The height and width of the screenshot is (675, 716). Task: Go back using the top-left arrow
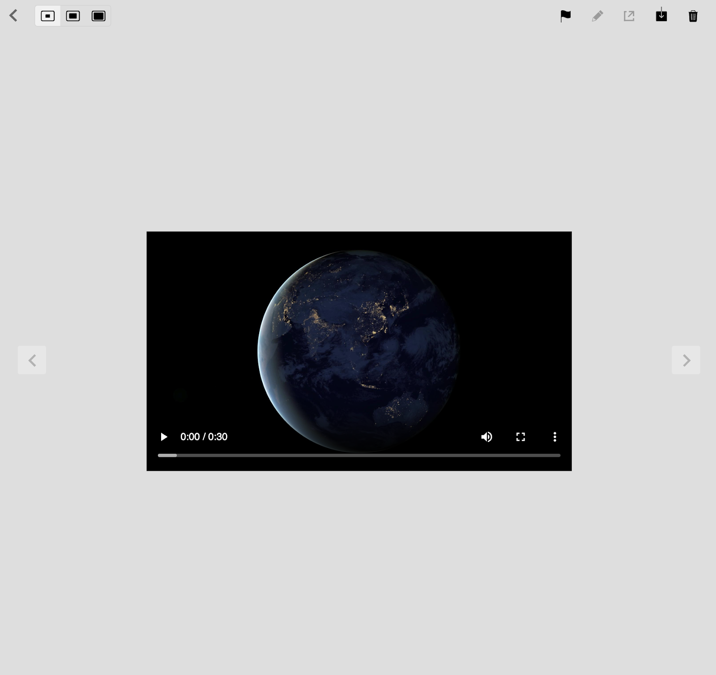point(13,16)
